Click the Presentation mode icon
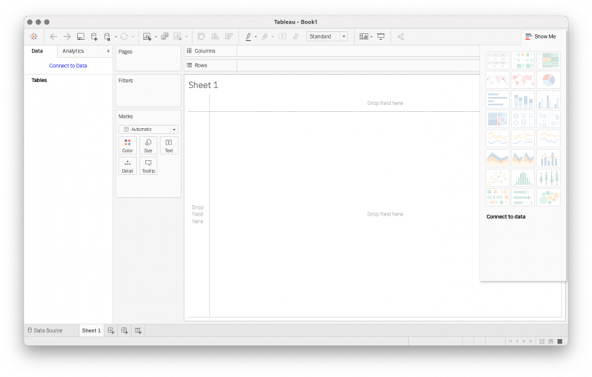This screenshot has height=377, width=592. 381,36
